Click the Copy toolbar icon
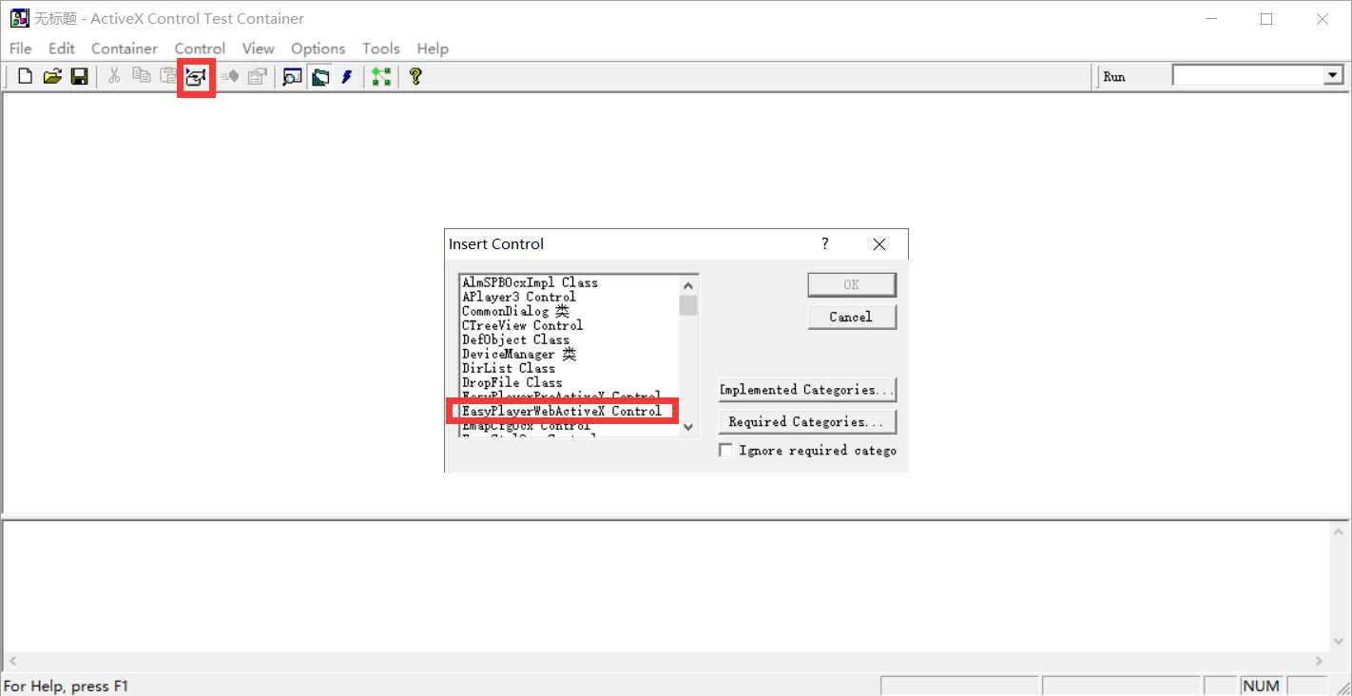The width and height of the screenshot is (1352, 696). [x=142, y=77]
